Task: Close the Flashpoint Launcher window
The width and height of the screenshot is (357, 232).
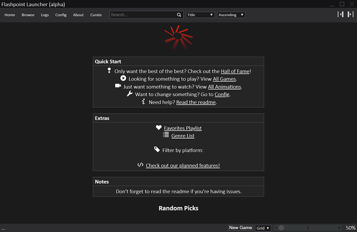Action: [x=352, y=4]
